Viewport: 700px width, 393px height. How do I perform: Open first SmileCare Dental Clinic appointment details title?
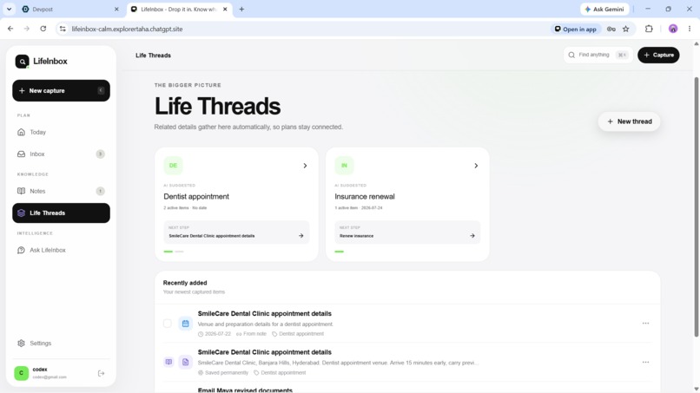tap(264, 313)
